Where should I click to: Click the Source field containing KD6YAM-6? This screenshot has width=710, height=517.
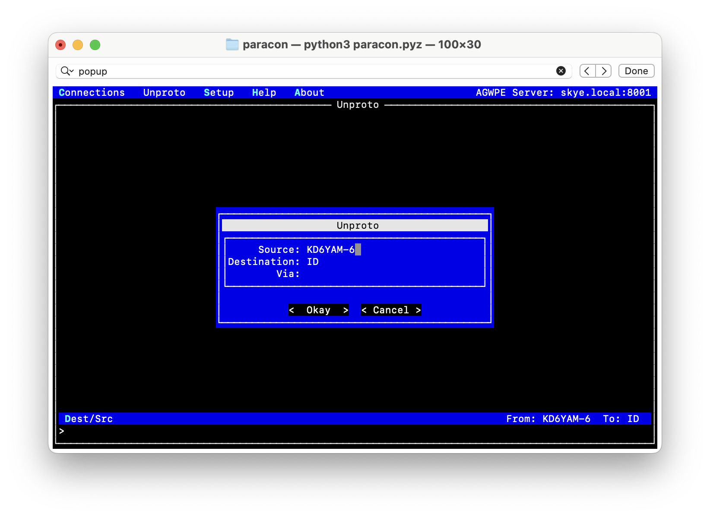[394, 249]
